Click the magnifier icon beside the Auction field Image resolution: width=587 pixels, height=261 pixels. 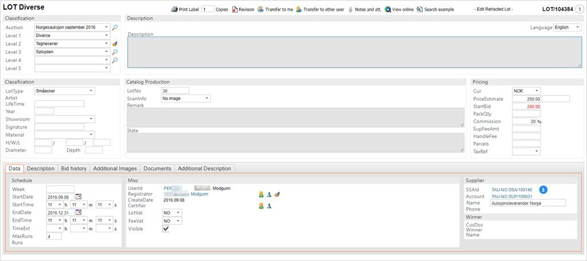tap(115, 27)
